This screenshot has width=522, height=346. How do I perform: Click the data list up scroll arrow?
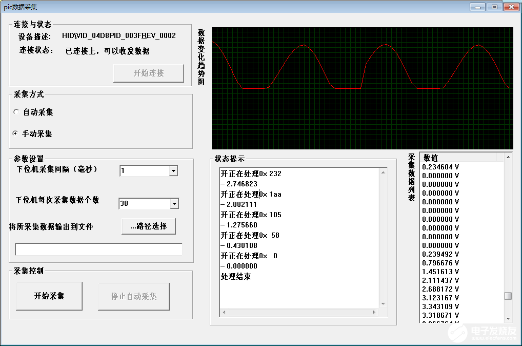pos(508,157)
